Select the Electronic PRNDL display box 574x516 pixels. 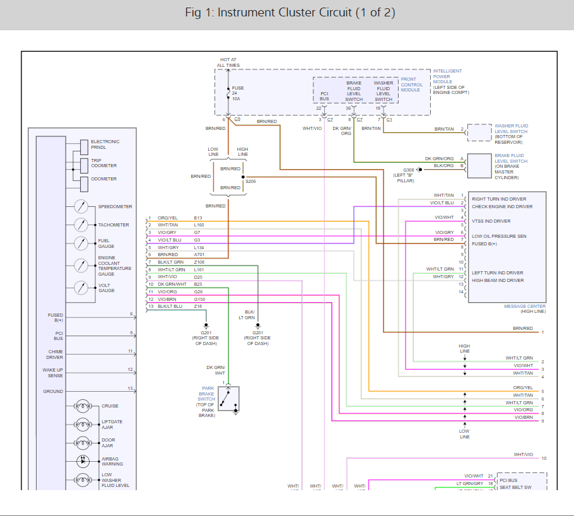pos(84,147)
